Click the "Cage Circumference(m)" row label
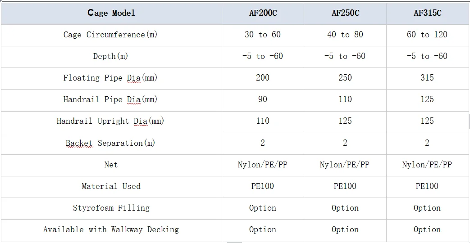Image resolution: width=470 pixels, height=243 pixels. point(110,35)
